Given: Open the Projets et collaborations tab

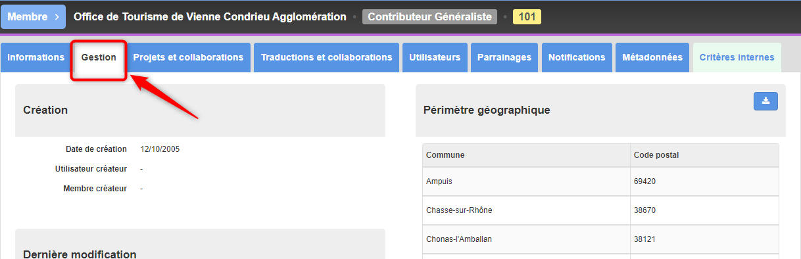Looking at the screenshot, I should coord(188,57).
